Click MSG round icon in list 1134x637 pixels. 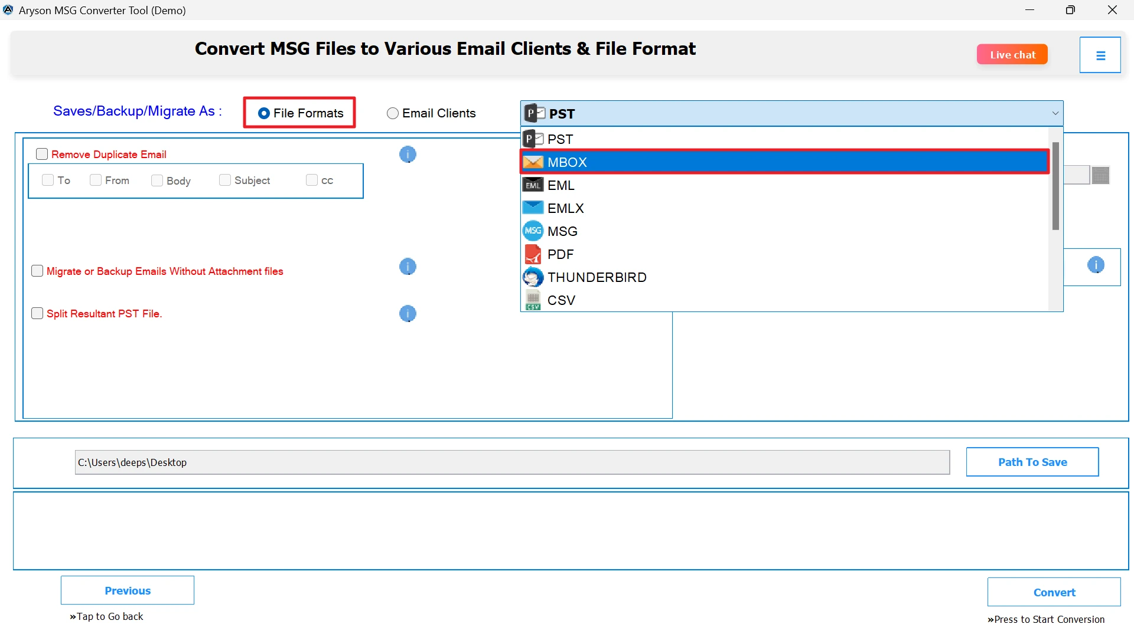click(533, 231)
